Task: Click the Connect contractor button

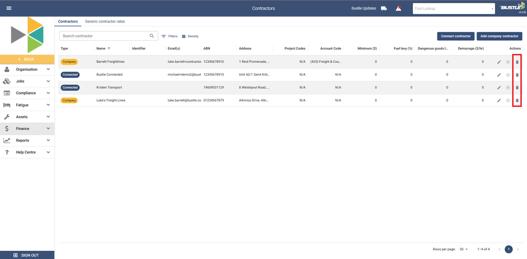Action: pyautogui.click(x=456, y=36)
